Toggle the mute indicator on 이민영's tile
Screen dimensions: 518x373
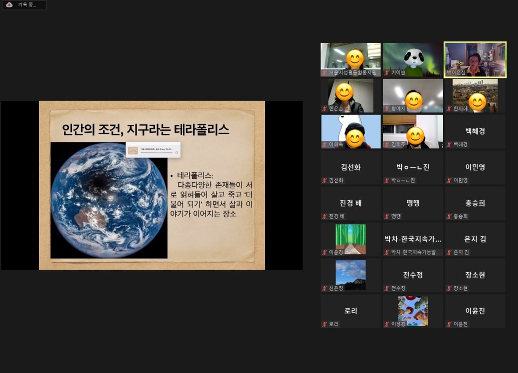click(x=449, y=180)
